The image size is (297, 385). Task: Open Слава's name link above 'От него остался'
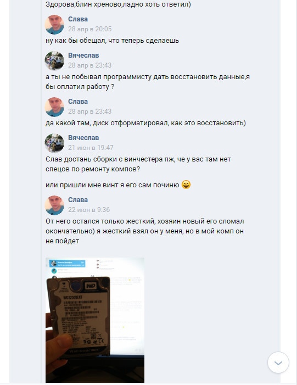78,199
